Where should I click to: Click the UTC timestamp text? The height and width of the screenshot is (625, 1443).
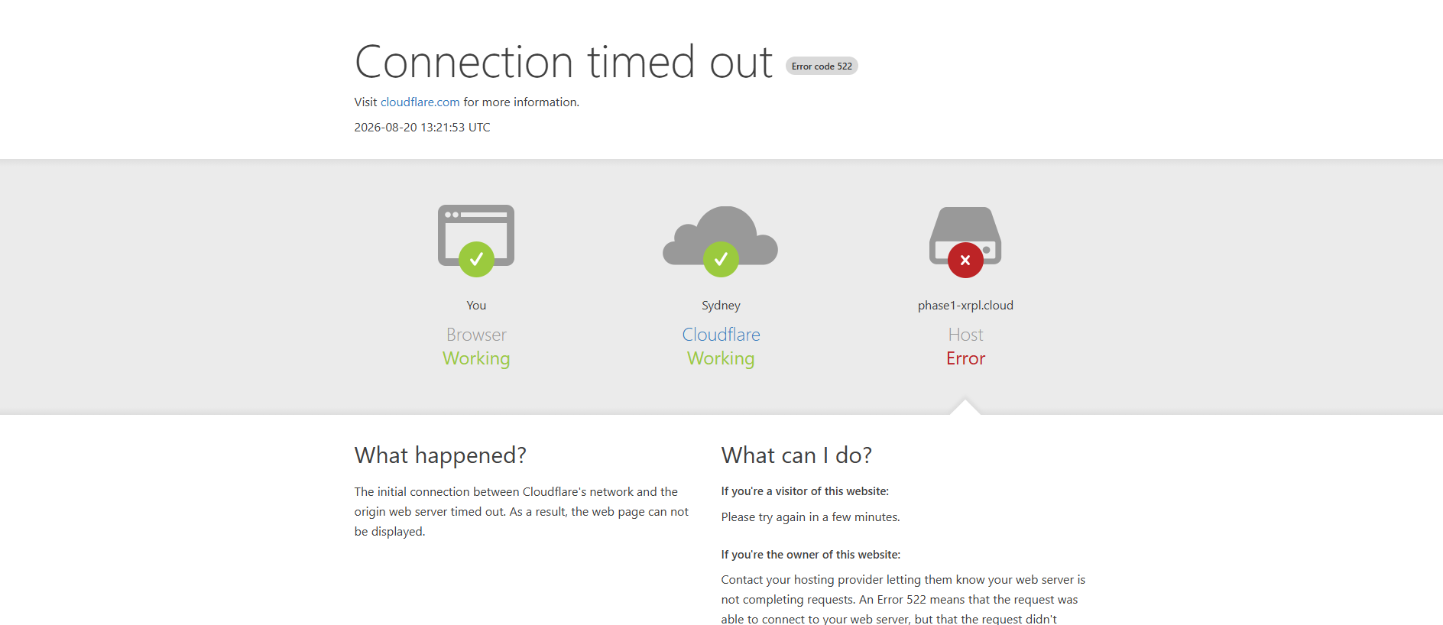click(422, 128)
